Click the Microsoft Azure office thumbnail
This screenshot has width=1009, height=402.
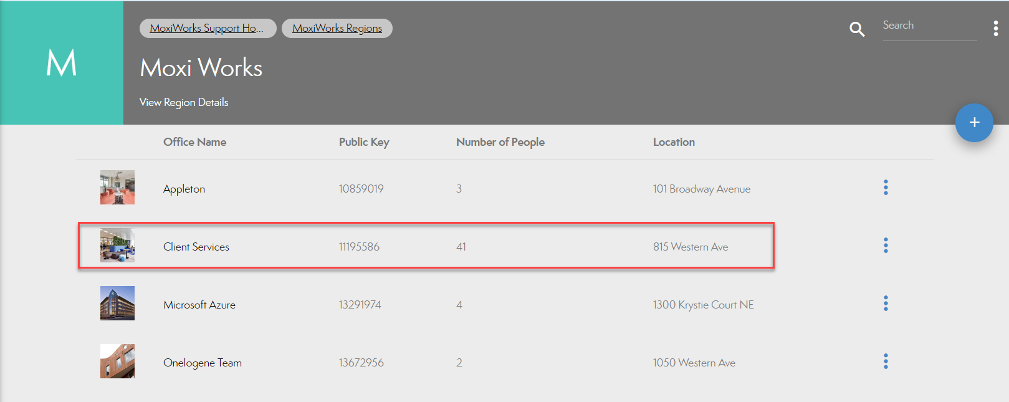(117, 304)
